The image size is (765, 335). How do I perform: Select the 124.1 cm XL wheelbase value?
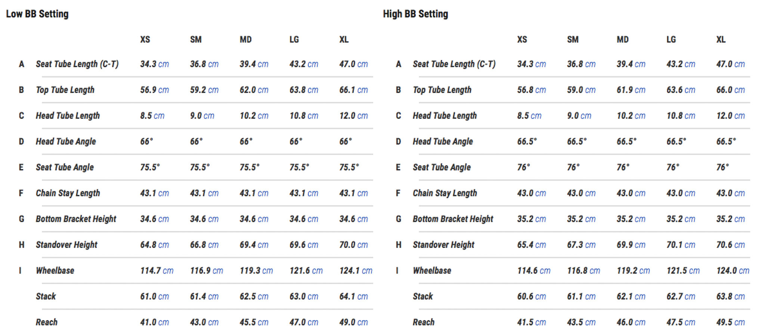[356, 270]
